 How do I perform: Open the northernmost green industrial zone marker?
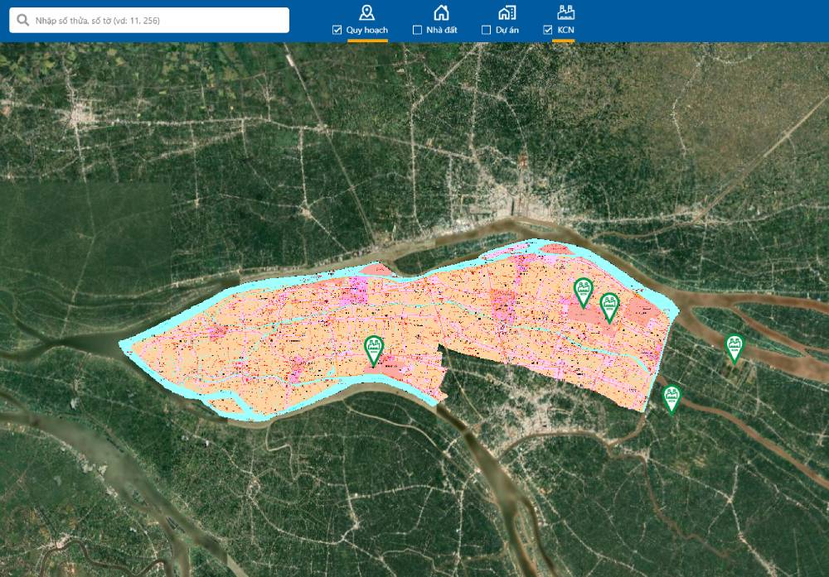584,291
